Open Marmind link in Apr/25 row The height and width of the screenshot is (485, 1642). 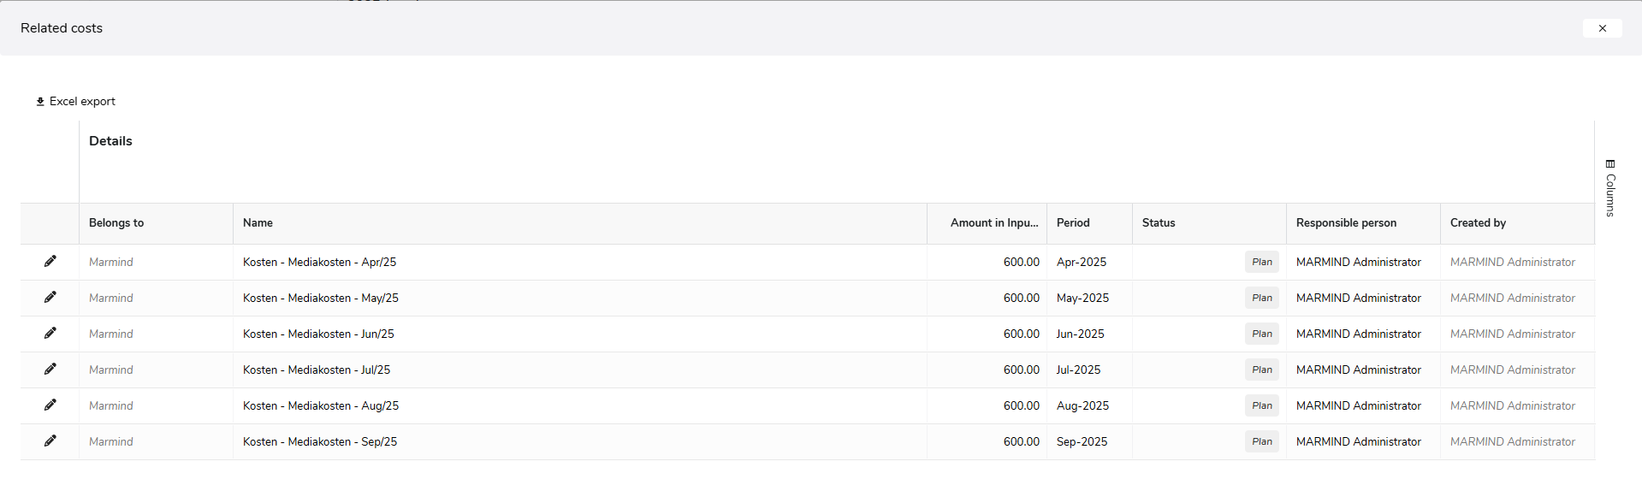point(111,263)
